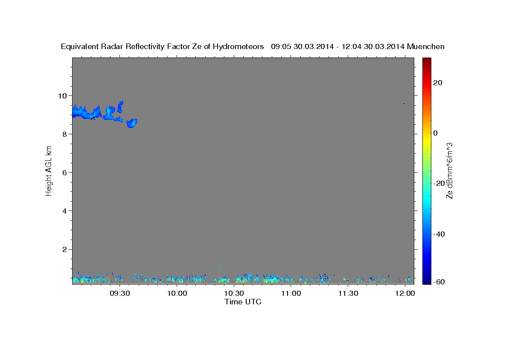Click the large blue cloud near 9 km

(x=87, y=113)
